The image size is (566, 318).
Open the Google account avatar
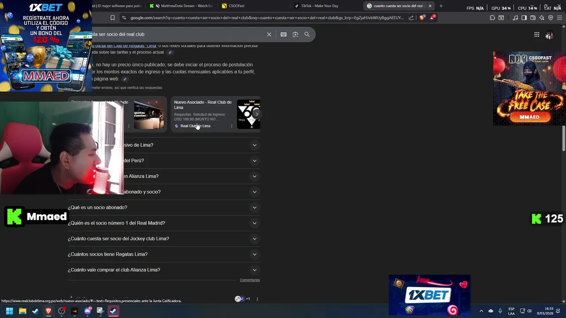549,34
